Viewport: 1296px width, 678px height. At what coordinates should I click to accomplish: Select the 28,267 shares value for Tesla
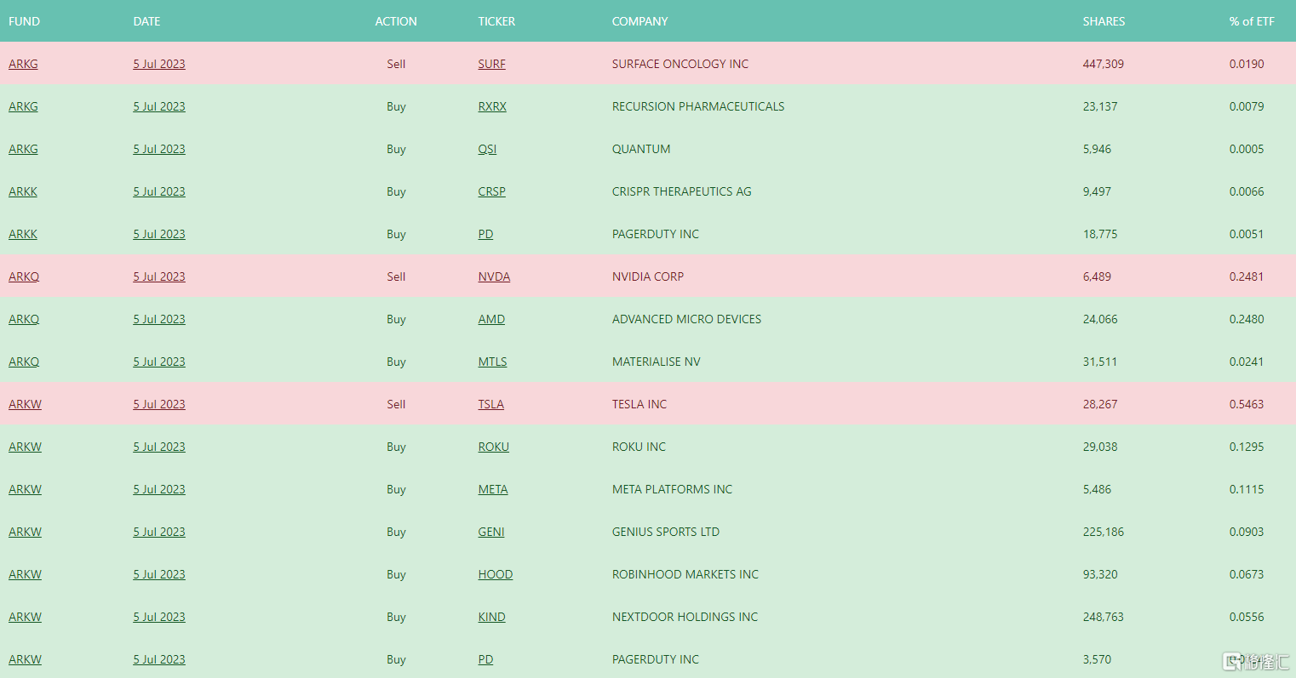(x=1100, y=404)
